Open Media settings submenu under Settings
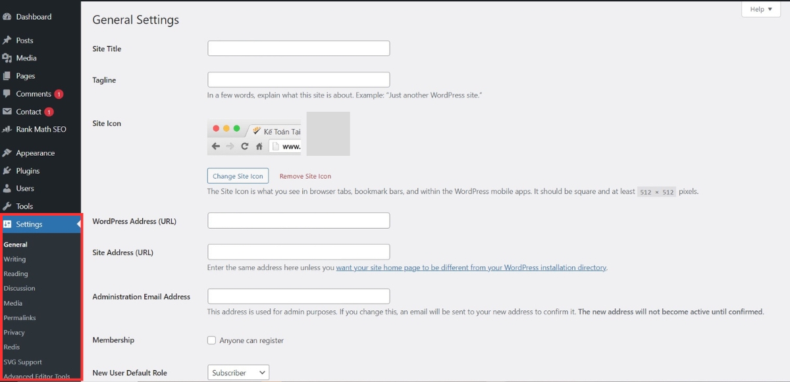790x382 pixels. click(13, 303)
